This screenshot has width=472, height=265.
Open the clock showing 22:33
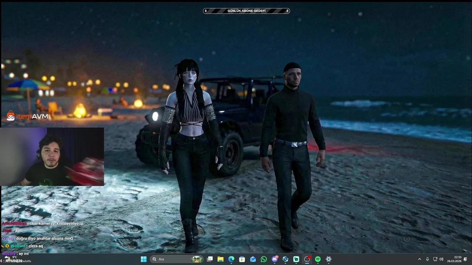pos(454,259)
